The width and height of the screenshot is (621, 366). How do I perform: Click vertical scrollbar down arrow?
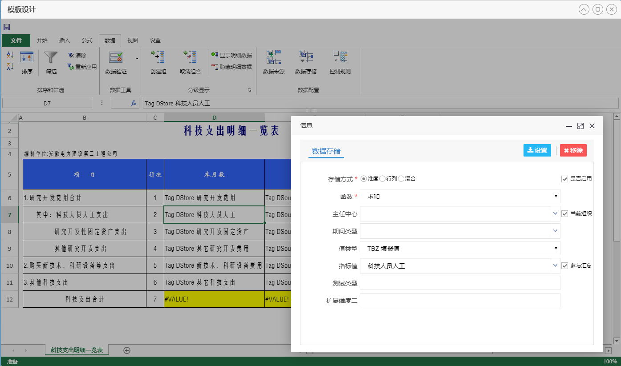pyautogui.click(x=617, y=341)
